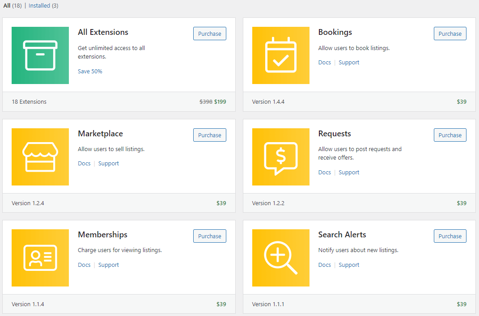Click the Marketplace storefront icon
The height and width of the screenshot is (316, 479).
40,157
